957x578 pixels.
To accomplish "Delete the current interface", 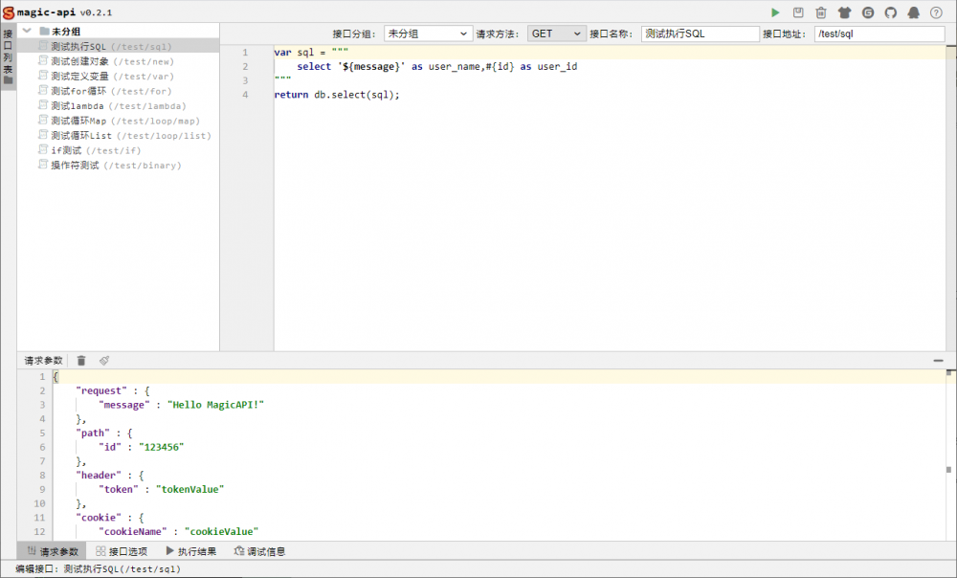I will click(821, 11).
